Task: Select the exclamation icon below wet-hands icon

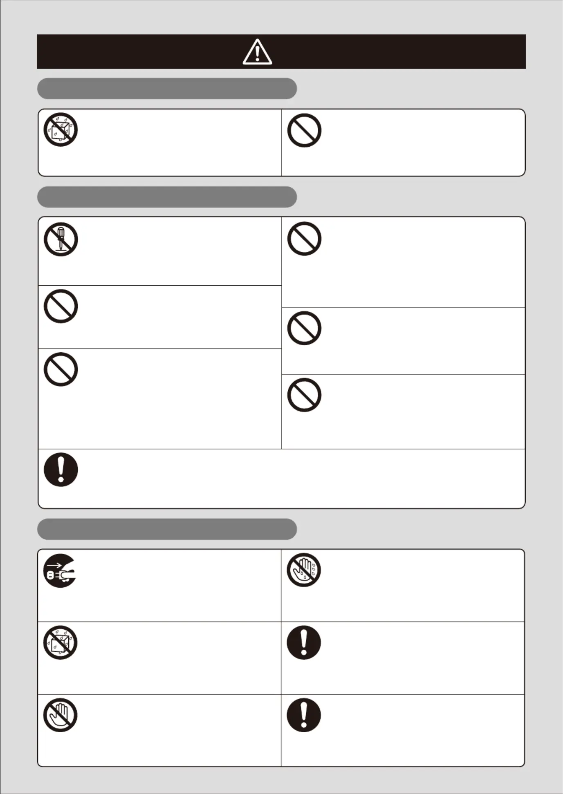Action: coord(304,642)
